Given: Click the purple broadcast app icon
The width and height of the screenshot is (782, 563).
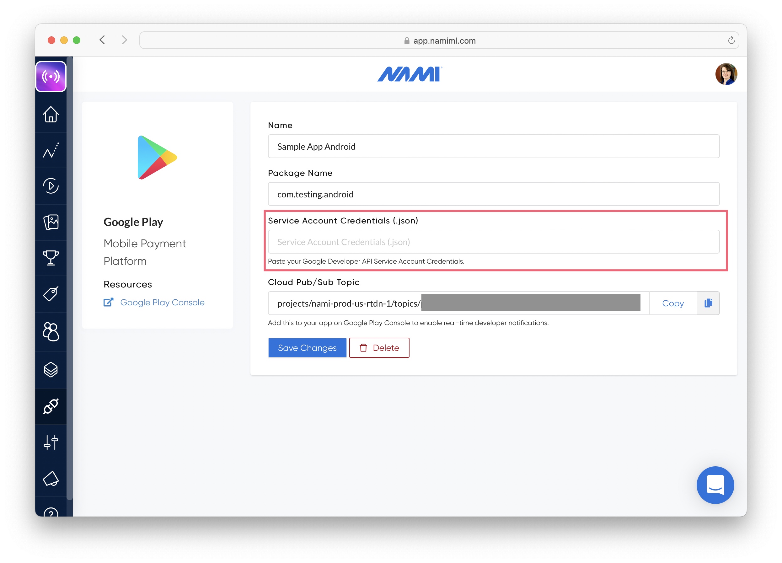Looking at the screenshot, I should pos(51,77).
